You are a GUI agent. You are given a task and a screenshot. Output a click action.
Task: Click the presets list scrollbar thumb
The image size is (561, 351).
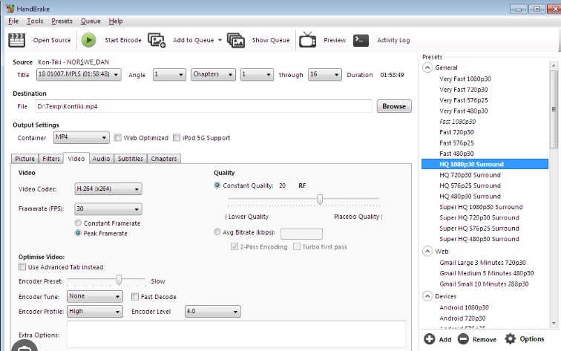554,109
